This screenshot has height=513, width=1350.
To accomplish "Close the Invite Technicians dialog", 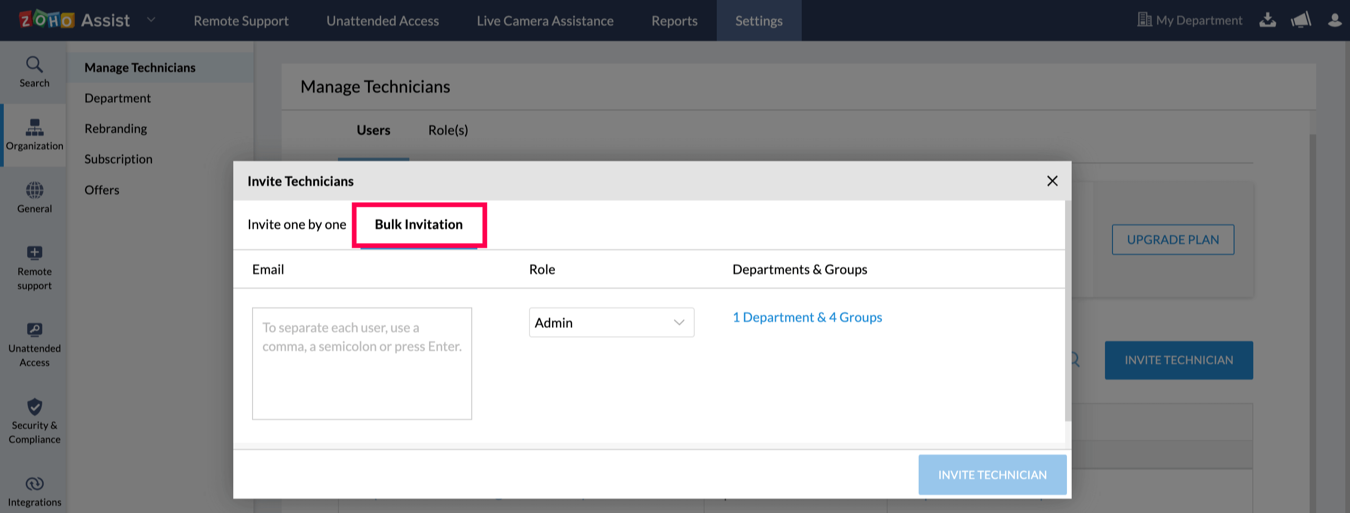I will tap(1052, 181).
